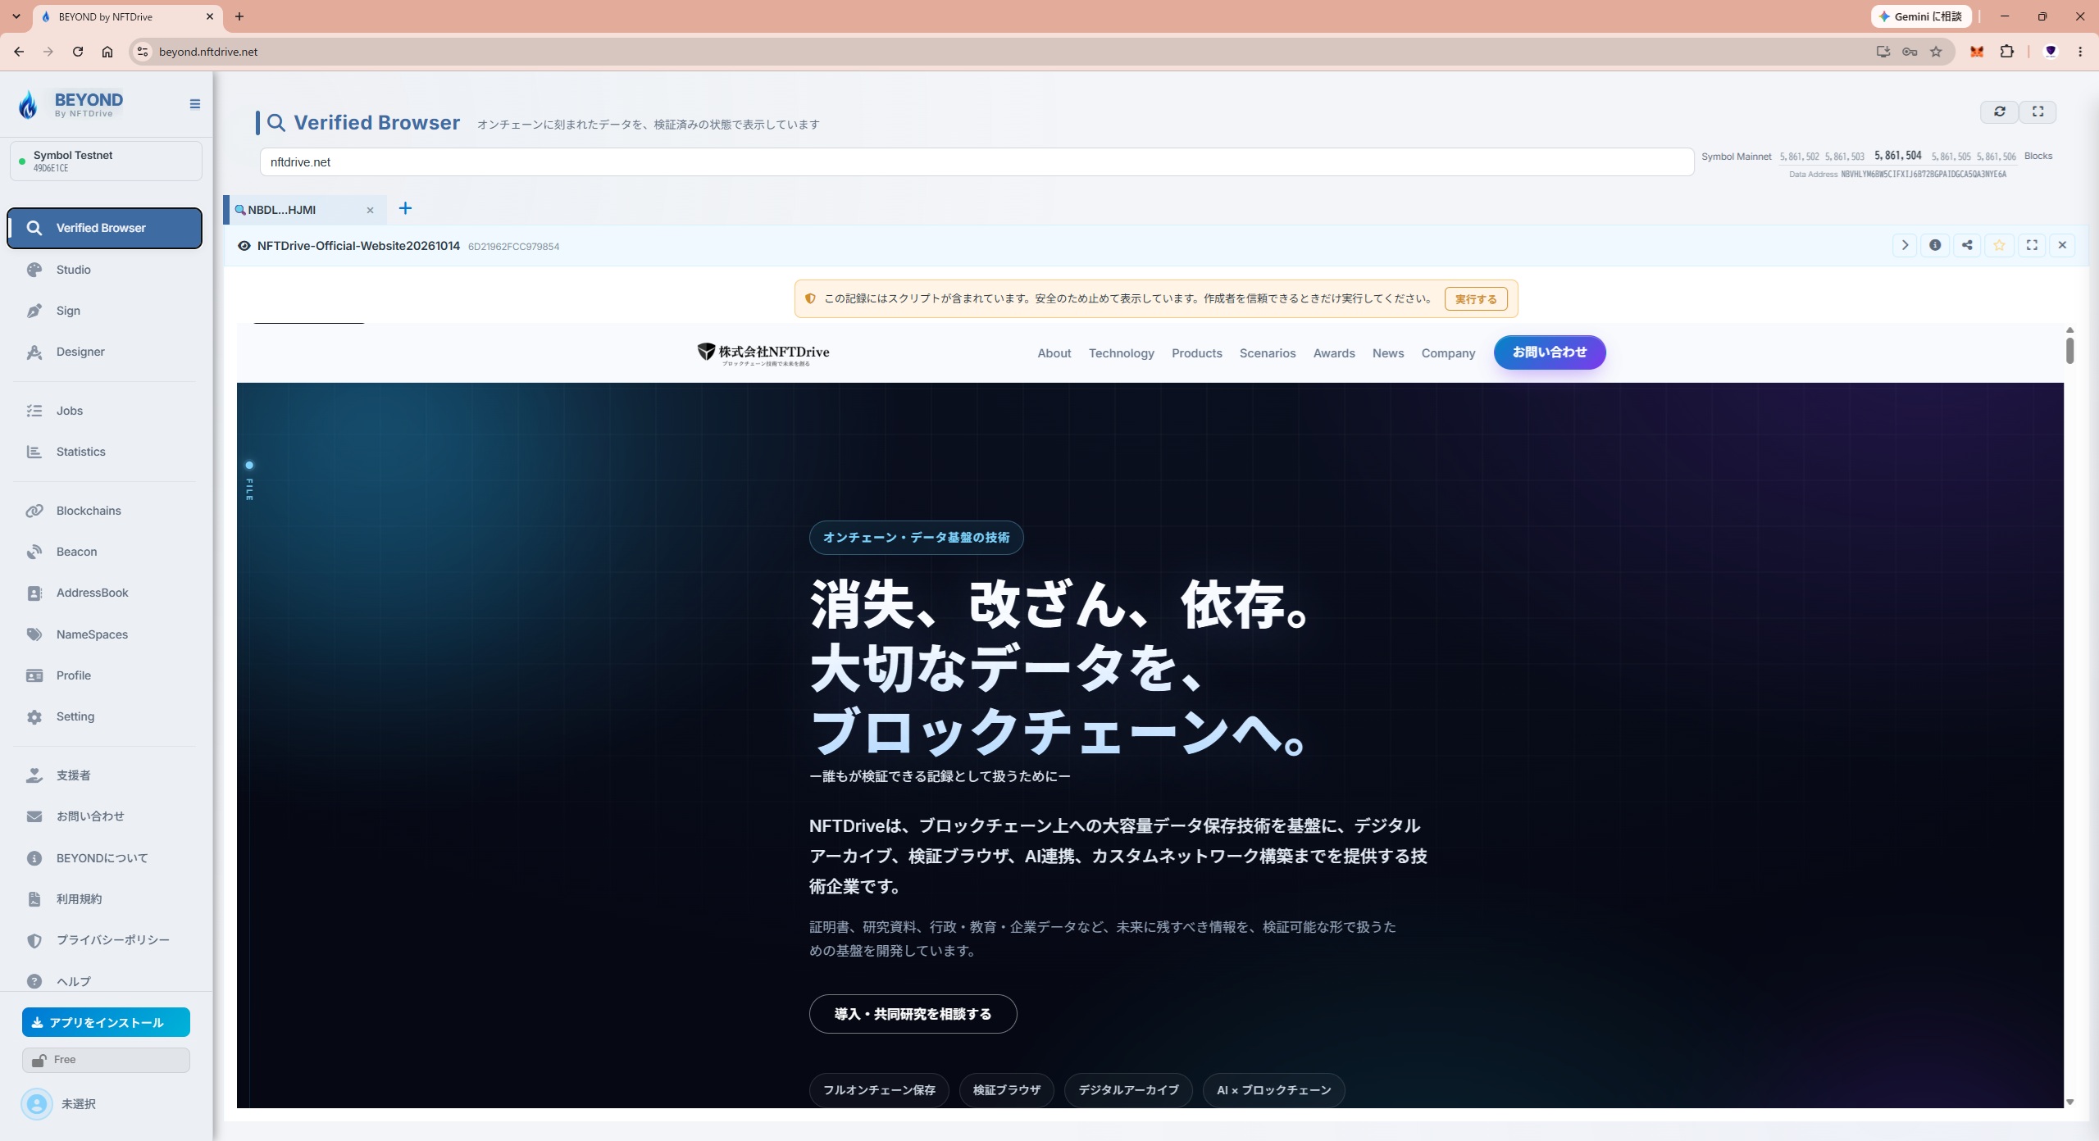Click the embedded page vertical scrollbar thumb
Screen dimensions: 2099x1141
click(2069, 350)
